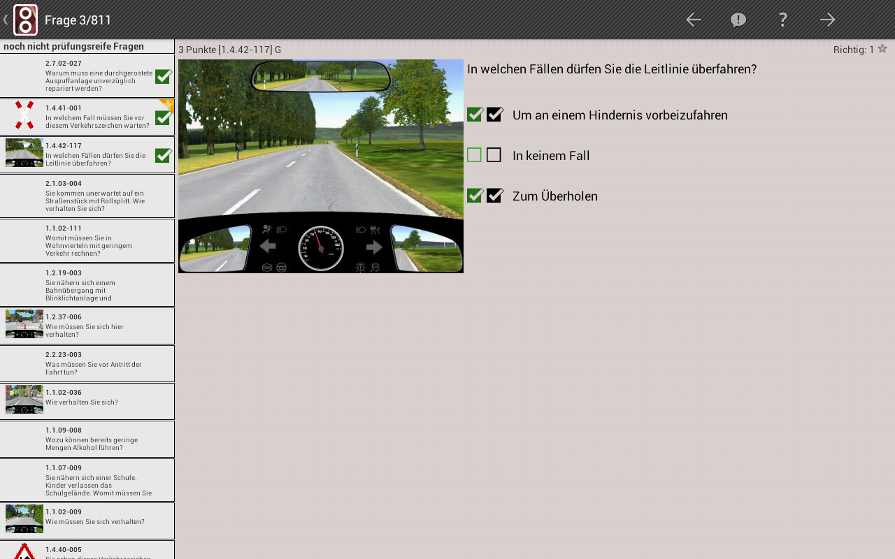Click the back chevron beside app logo
This screenshot has width=895, height=559.
[x=6, y=20]
